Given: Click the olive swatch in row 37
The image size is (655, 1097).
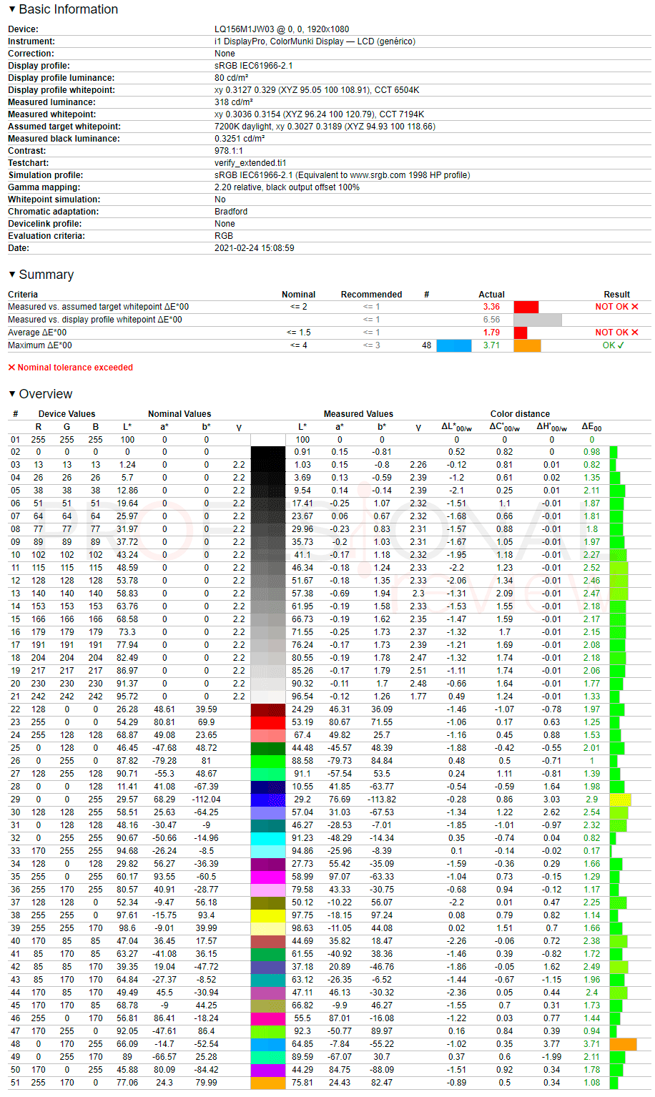Looking at the screenshot, I should point(268,902).
